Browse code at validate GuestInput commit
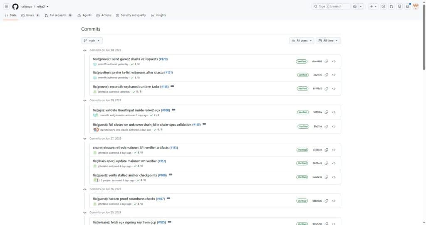The height and width of the screenshot is (225, 426). 334,112
